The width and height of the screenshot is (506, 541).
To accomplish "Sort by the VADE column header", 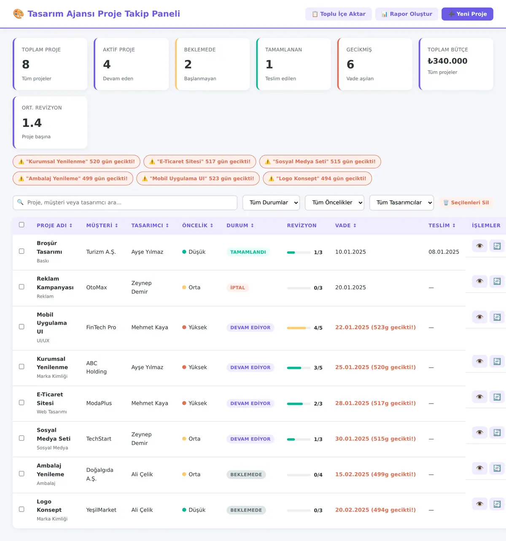I will click(x=346, y=226).
